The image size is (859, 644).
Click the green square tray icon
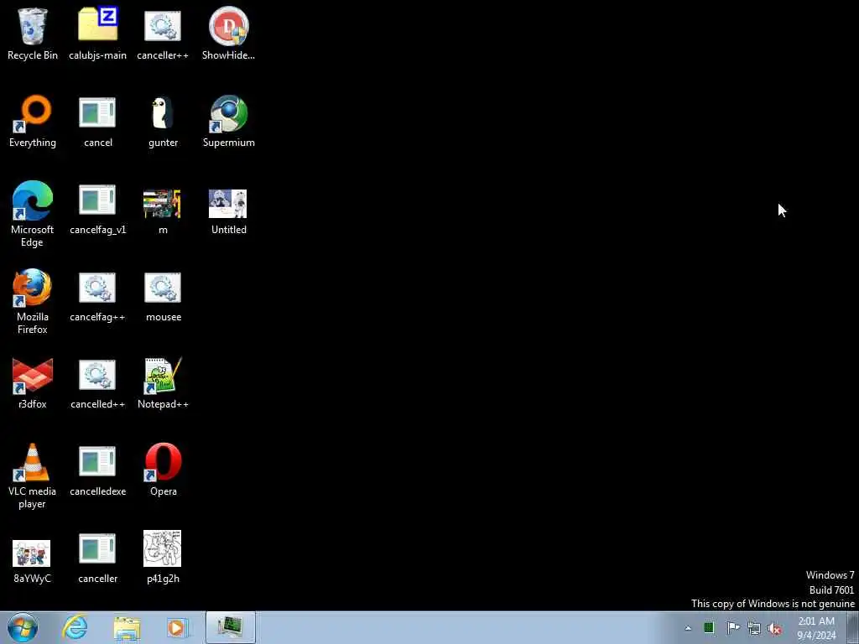point(709,627)
